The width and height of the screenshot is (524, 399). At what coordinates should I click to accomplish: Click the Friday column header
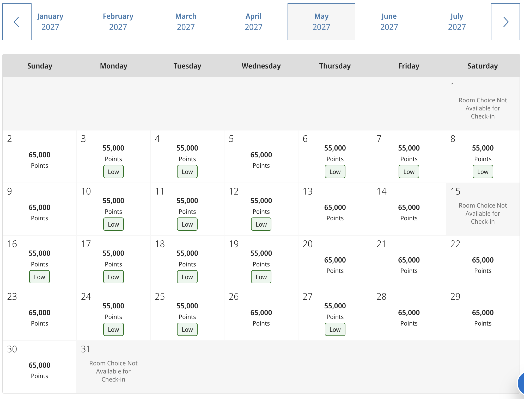click(x=409, y=66)
